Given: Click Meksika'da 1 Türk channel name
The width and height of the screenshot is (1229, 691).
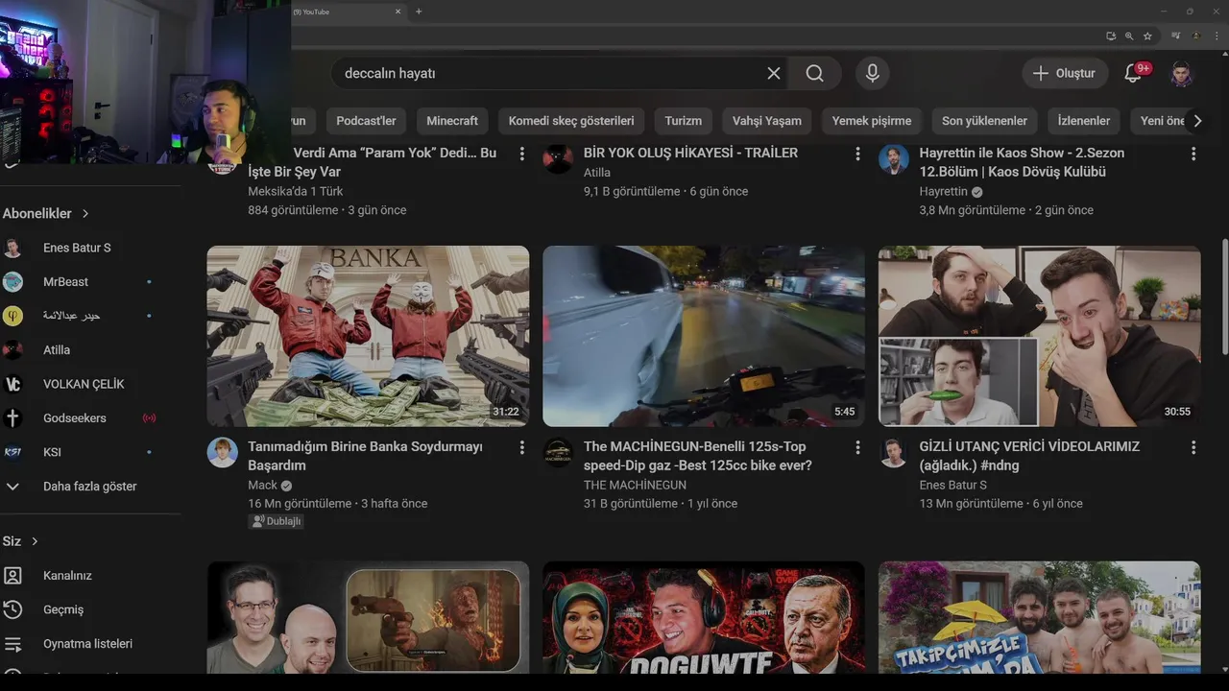Looking at the screenshot, I should pyautogui.click(x=296, y=191).
